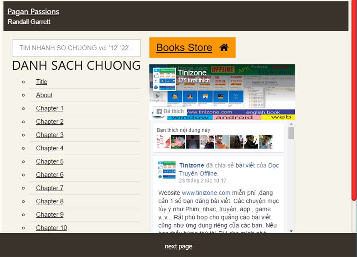Open Chapter 6

50,175
